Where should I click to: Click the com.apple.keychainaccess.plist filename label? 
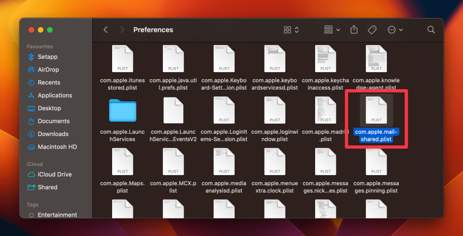coord(326,84)
